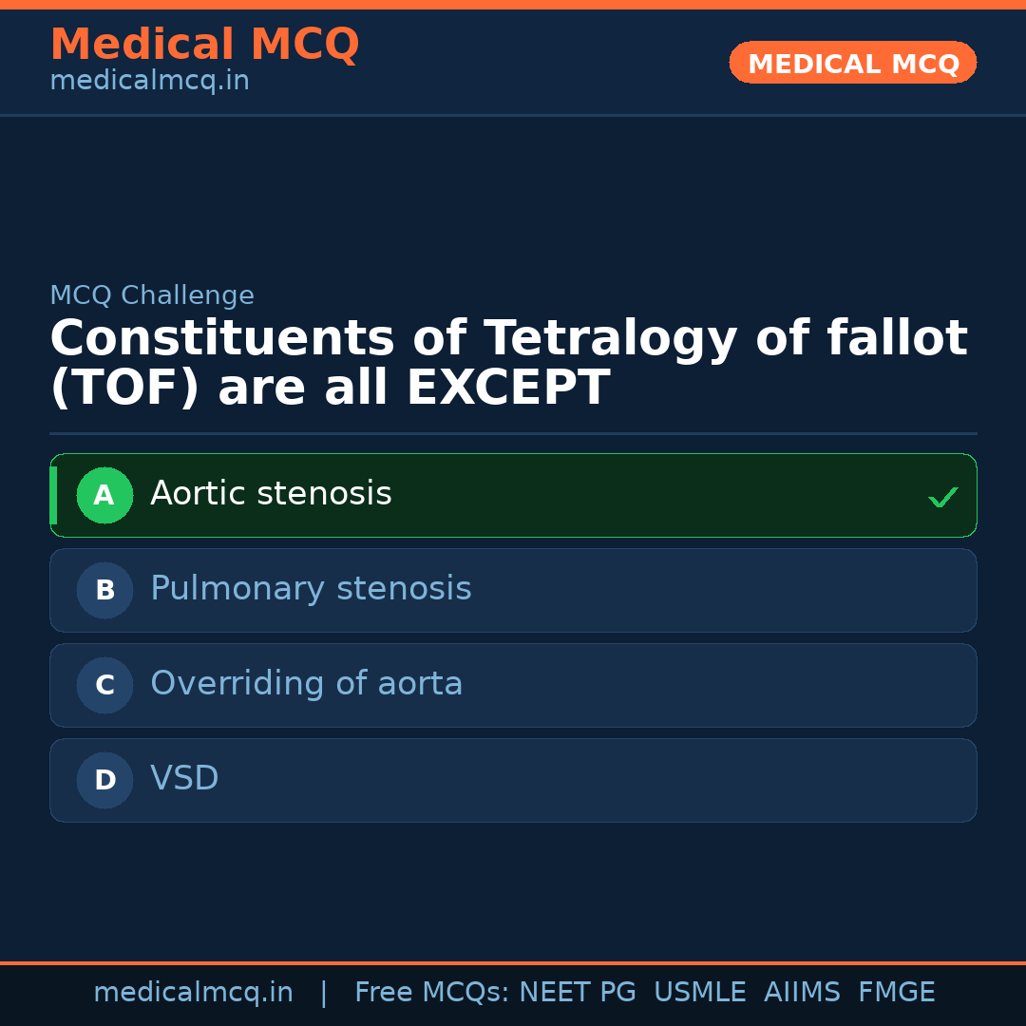
Task: Click the C option circle badge
Action: 104,685
